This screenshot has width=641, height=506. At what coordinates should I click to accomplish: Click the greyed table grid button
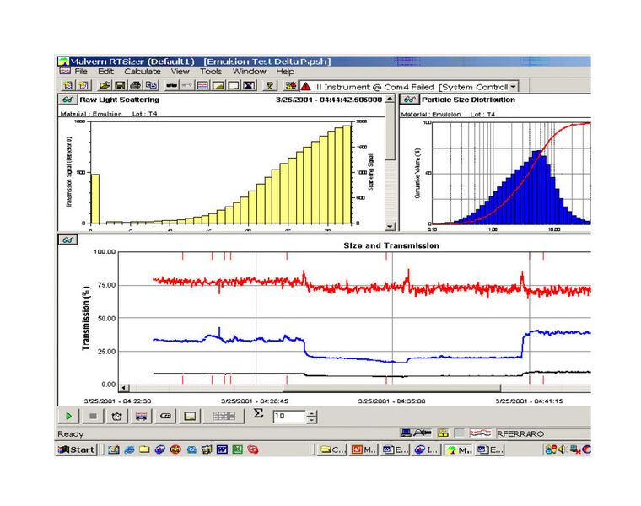[x=224, y=416]
